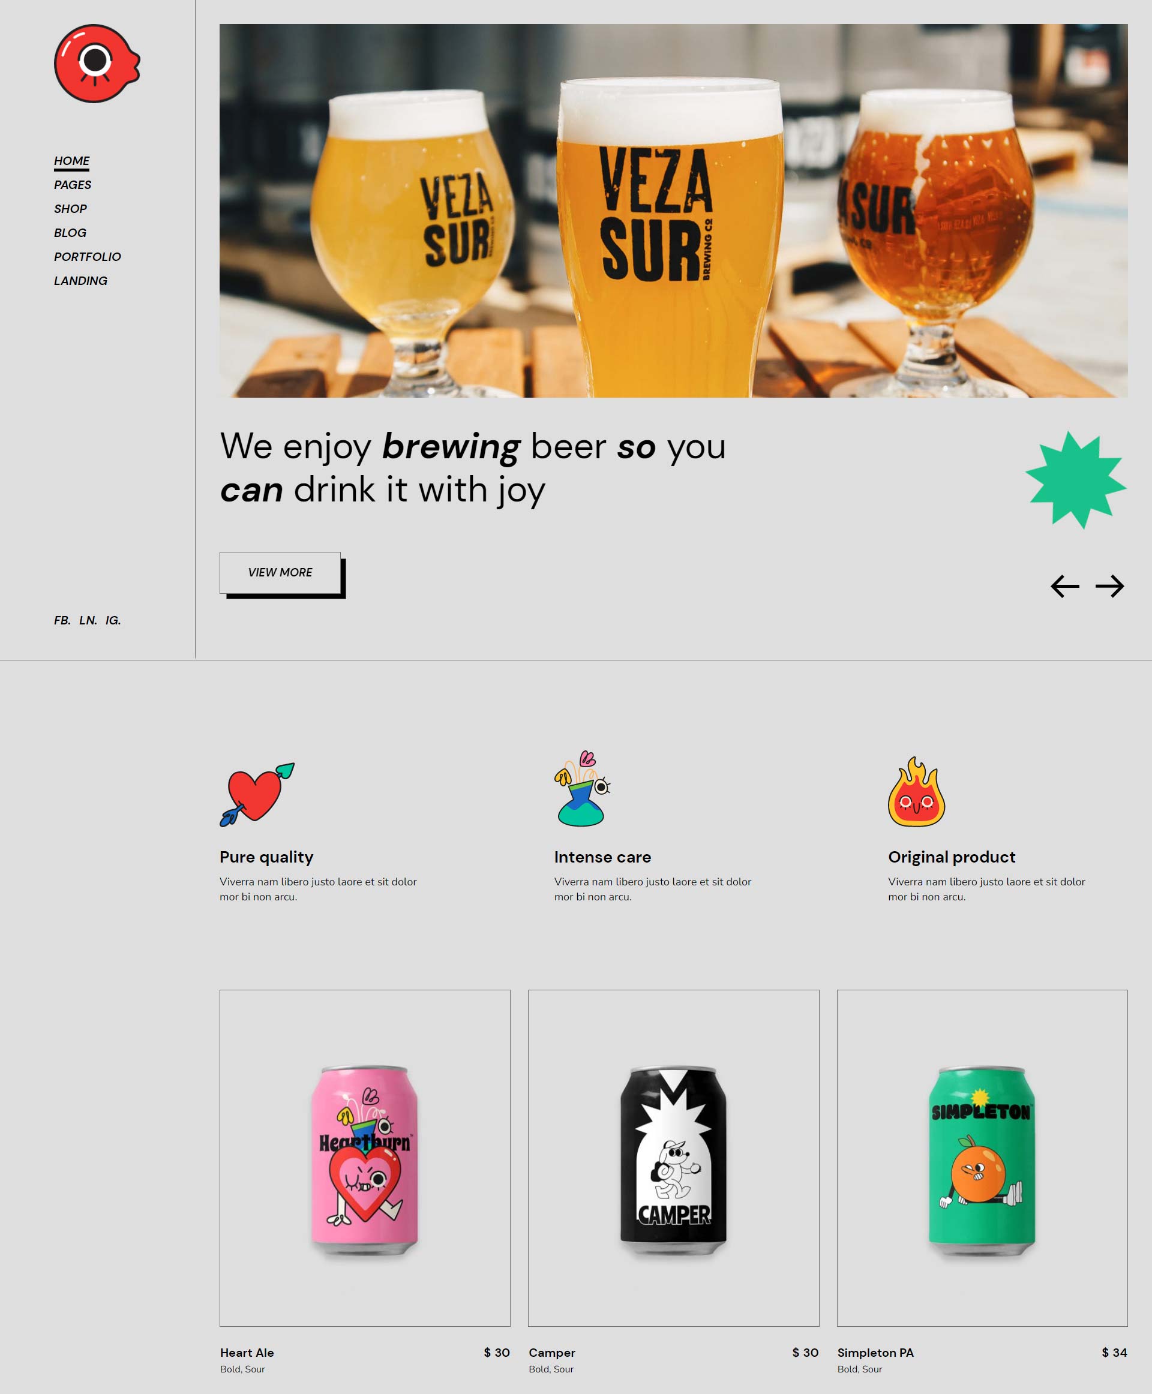Viewport: 1152px width, 1394px height.
Task: Click the heart with arrow icon
Action: (257, 794)
